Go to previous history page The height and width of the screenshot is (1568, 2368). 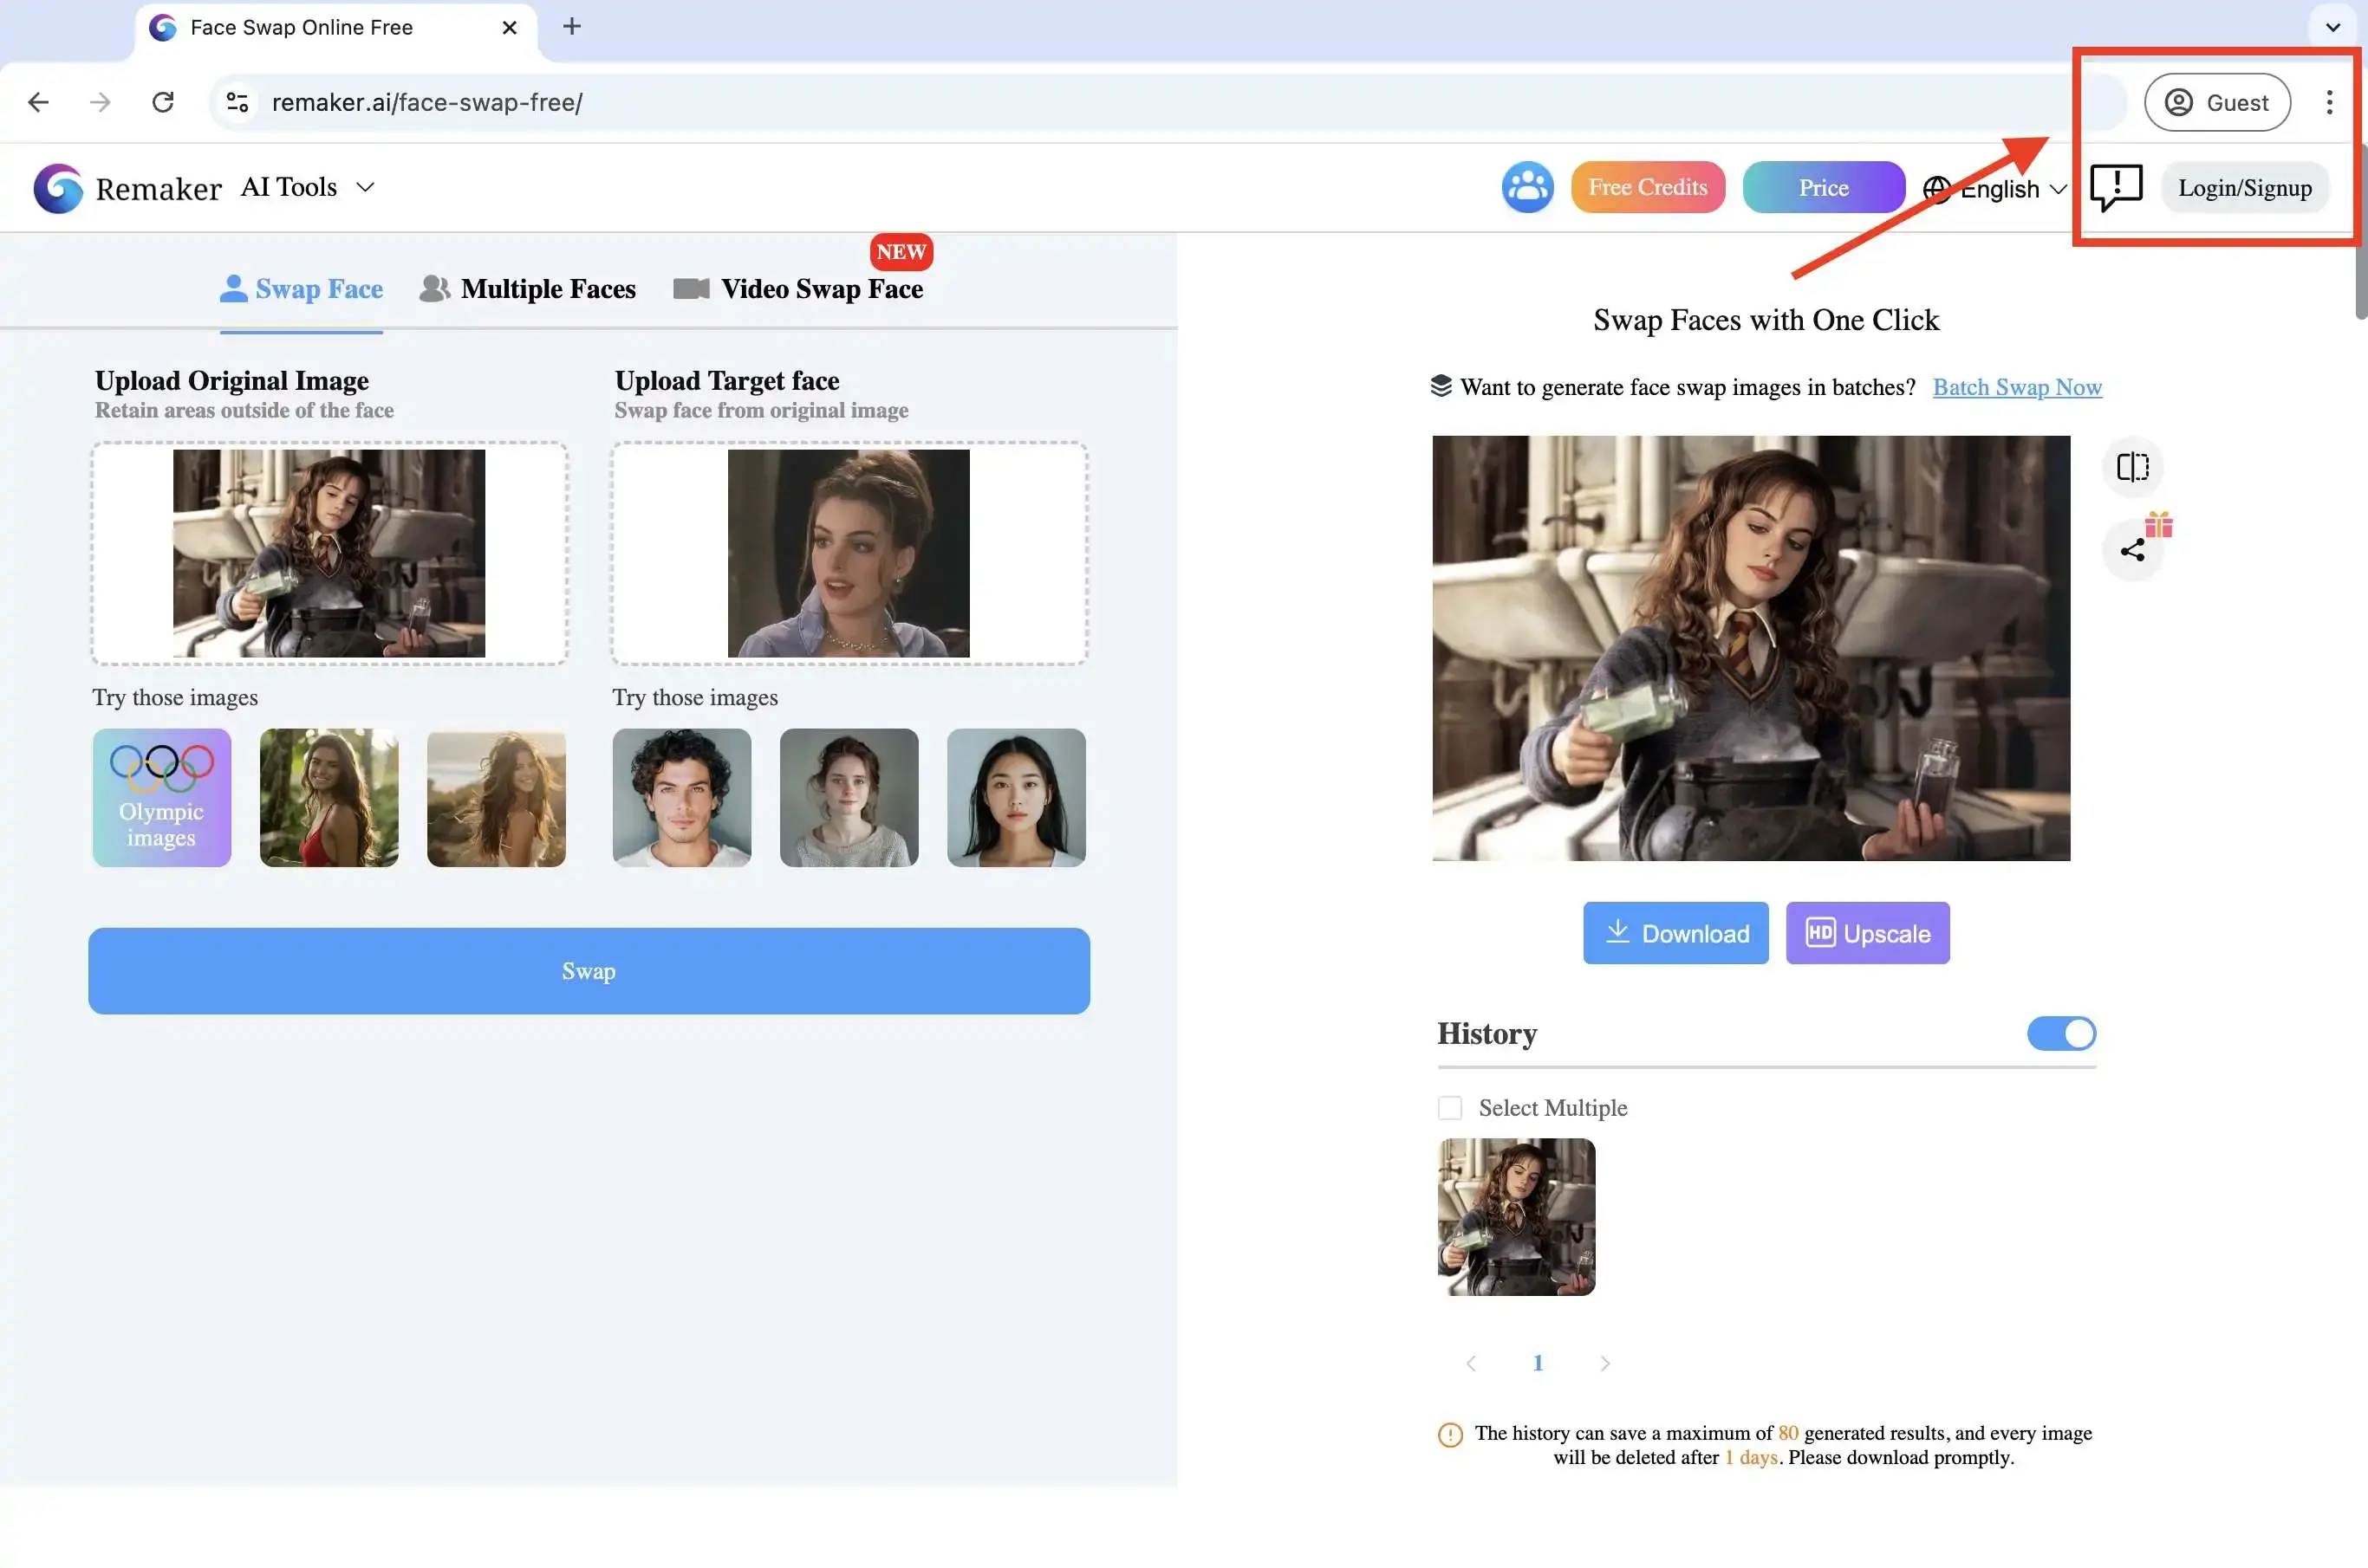click(x=1470, y=1362)
